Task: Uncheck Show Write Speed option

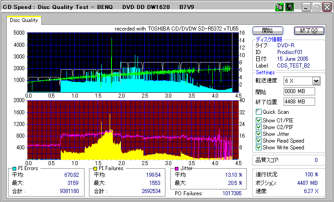Action: point(258,147)
